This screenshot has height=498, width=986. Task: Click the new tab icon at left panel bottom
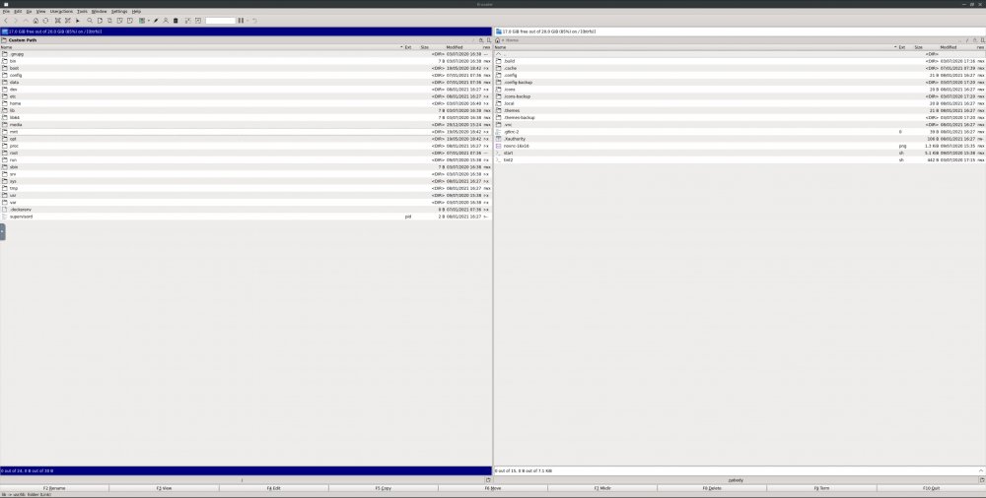point(488,480)
